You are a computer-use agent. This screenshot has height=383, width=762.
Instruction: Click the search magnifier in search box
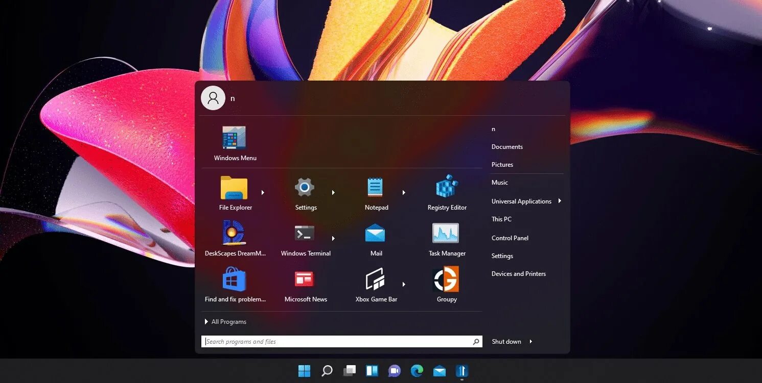476,342
